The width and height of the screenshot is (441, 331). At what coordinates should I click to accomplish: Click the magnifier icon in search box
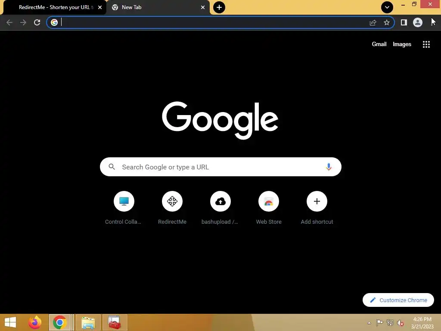112,167
